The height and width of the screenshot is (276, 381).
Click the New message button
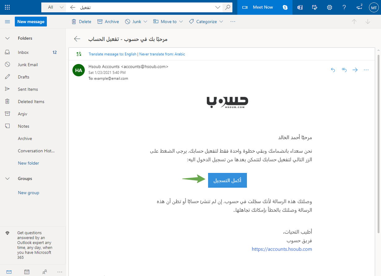pos(31,22)
